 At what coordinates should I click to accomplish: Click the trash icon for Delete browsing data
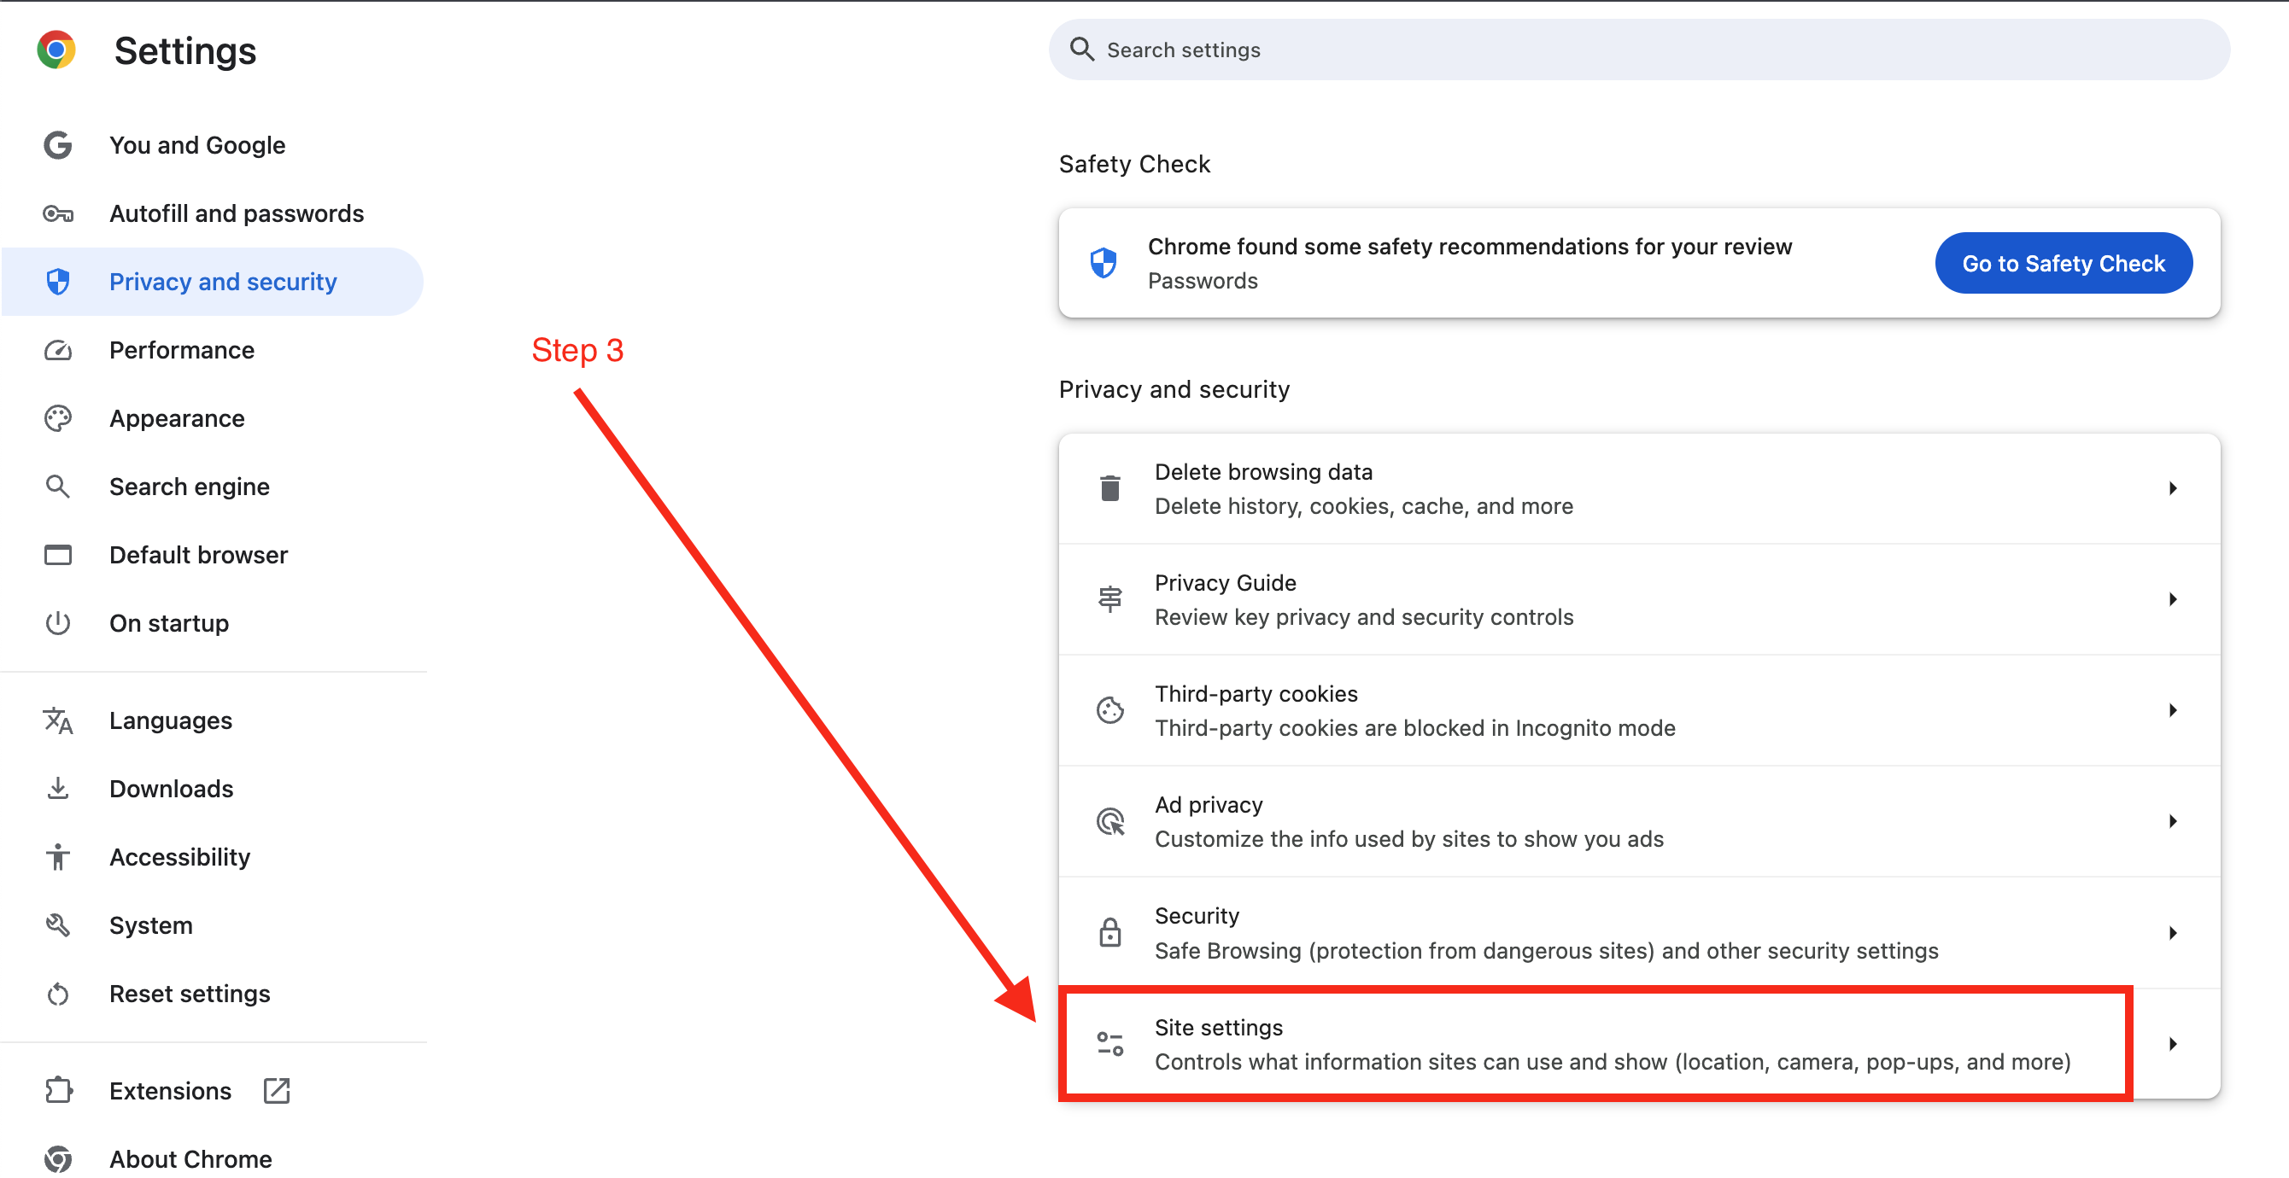pyautogui.click(x=1109, y=488)
